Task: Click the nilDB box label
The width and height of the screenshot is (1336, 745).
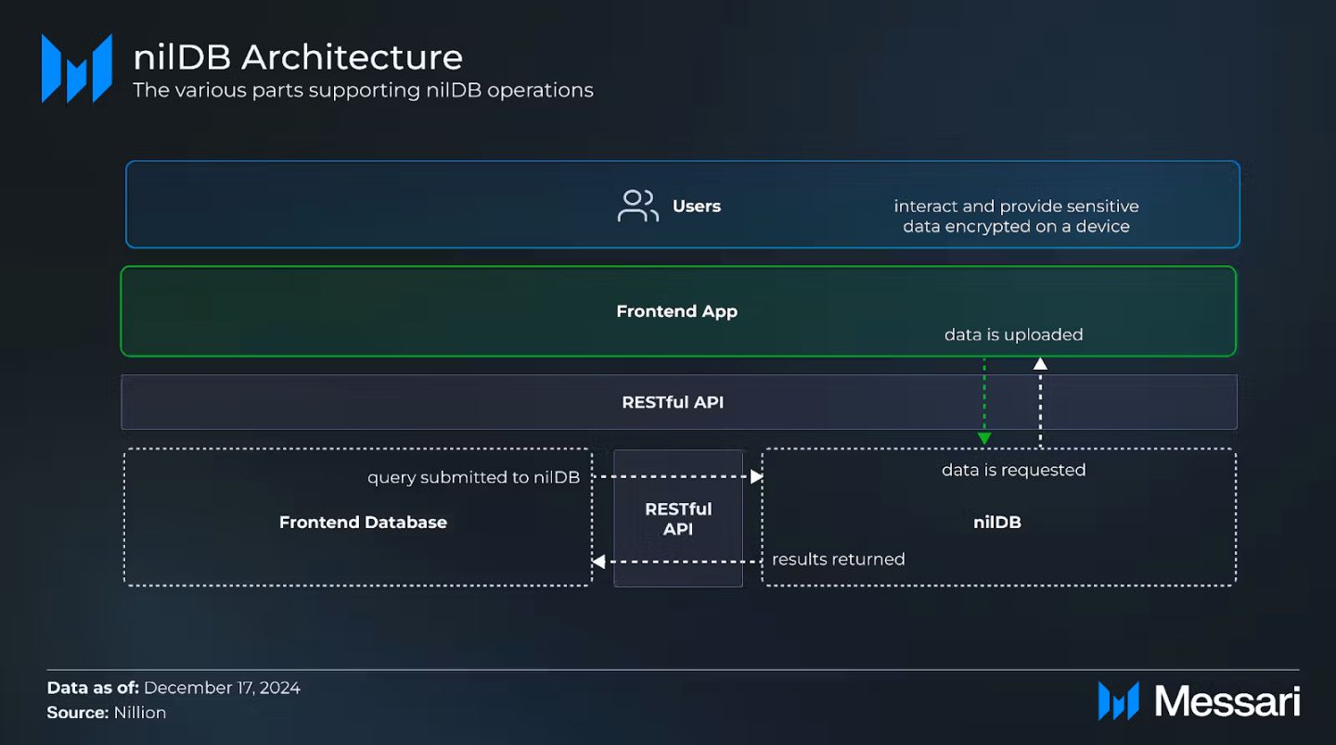Action: [996, 523]
